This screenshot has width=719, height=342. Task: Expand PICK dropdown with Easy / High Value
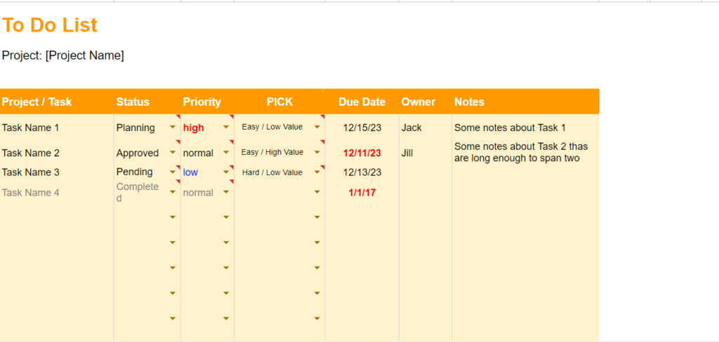[317, 153]
